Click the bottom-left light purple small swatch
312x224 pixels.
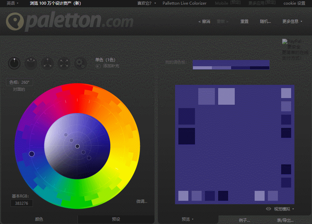183,196
